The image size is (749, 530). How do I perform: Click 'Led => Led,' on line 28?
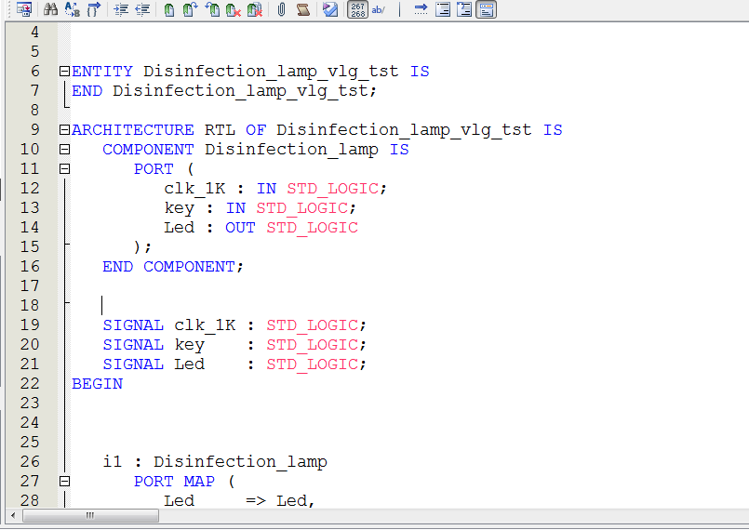239,501
